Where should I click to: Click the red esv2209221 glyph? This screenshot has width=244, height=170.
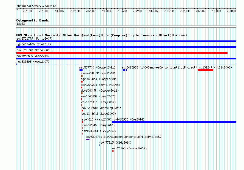point(81,87)
